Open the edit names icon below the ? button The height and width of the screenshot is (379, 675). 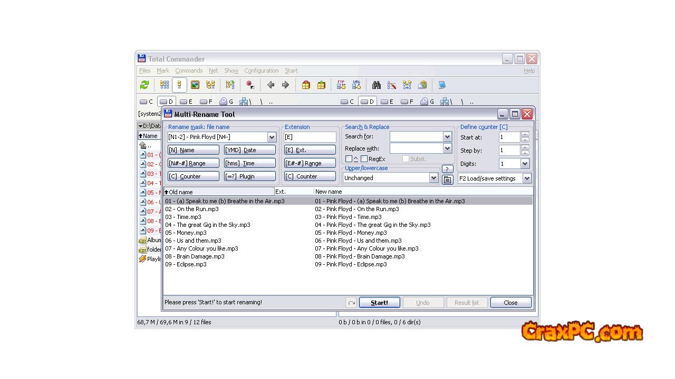[x=447, y=179]
